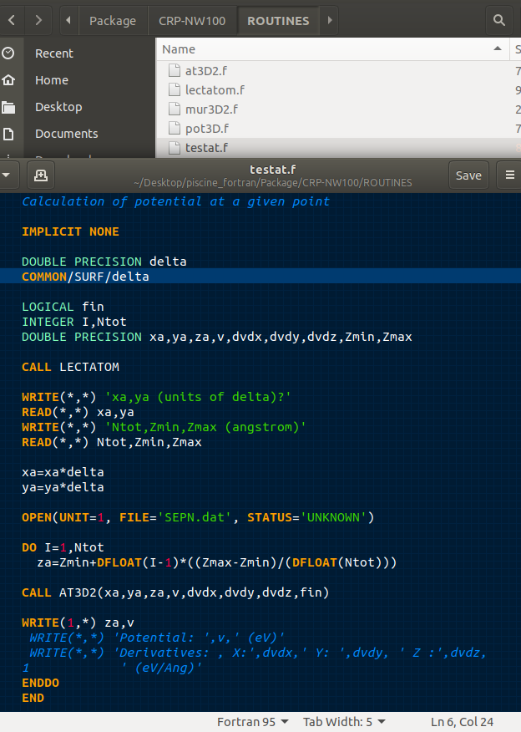Place cursor on COMMON/SURF/delta line

(85, 277)
